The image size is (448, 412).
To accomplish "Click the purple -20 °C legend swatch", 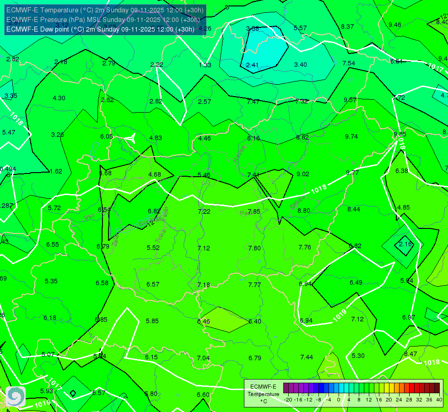I will 286,388.
